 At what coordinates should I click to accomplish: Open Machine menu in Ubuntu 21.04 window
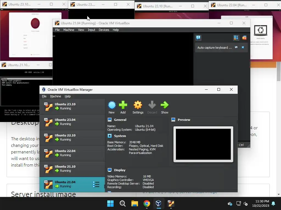coord(69,30)
